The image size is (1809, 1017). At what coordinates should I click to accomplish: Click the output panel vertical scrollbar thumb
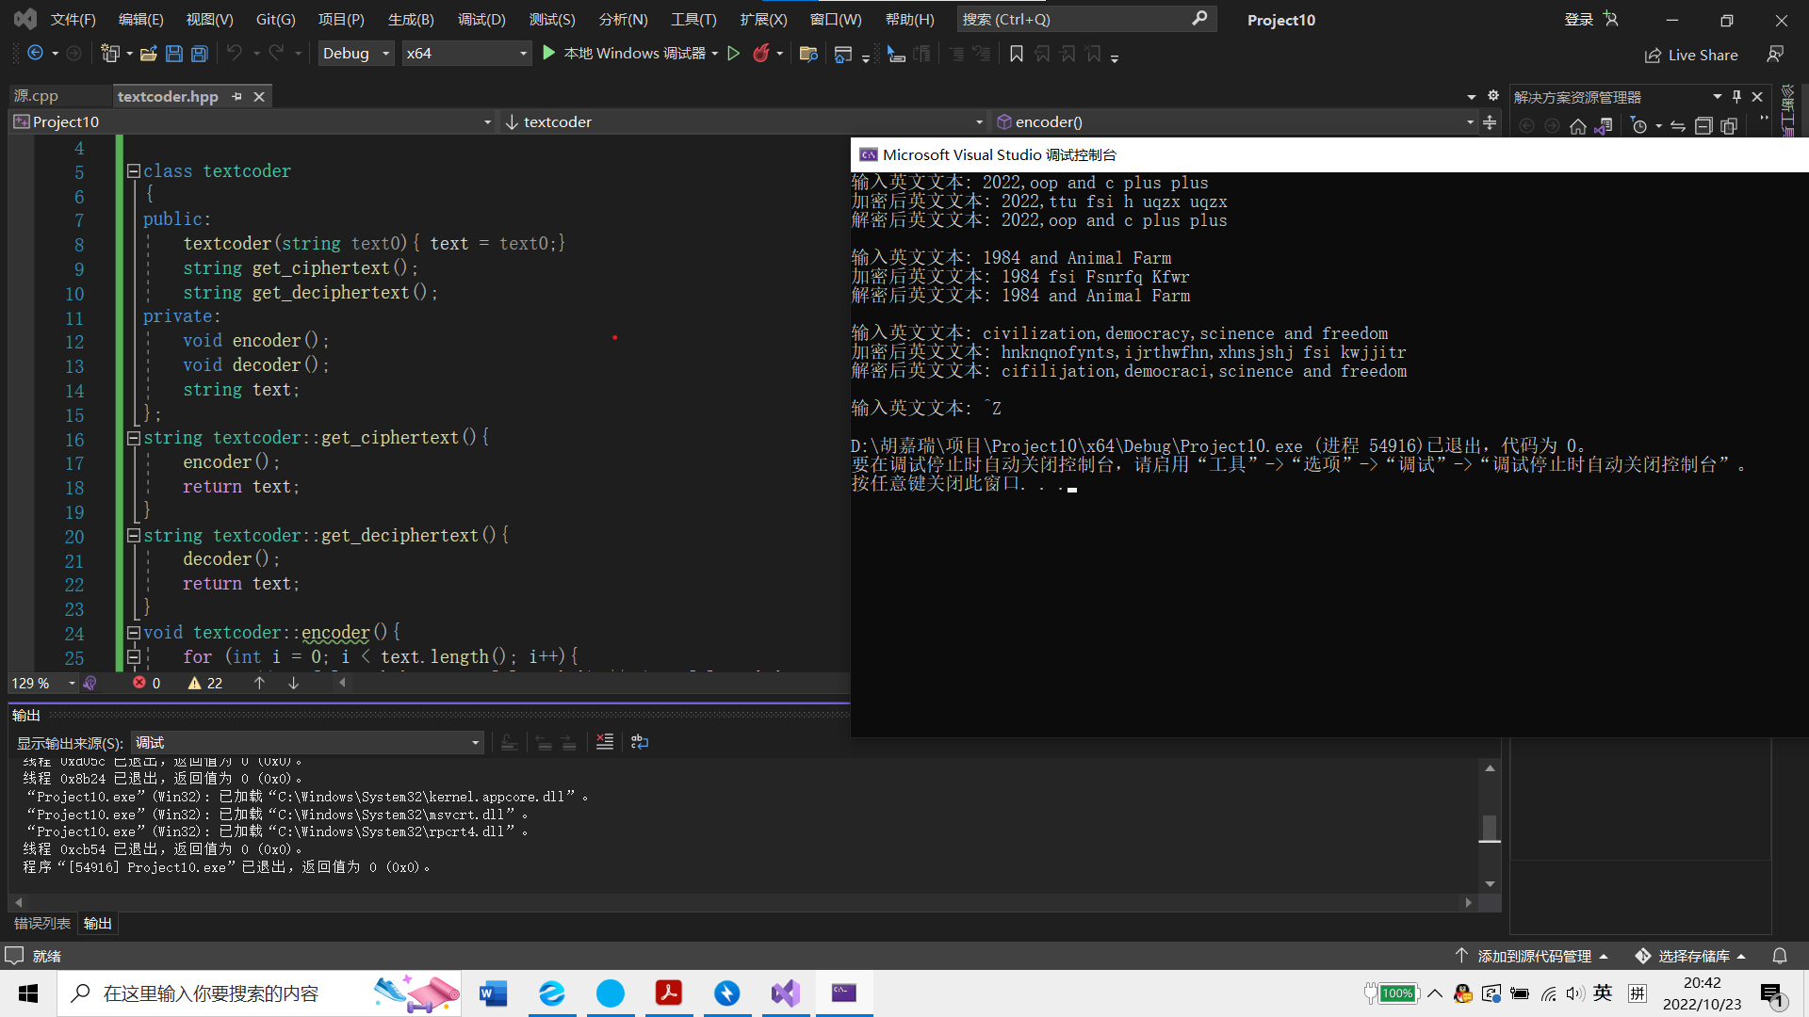pyautogui.click(x=1490, y=827)
